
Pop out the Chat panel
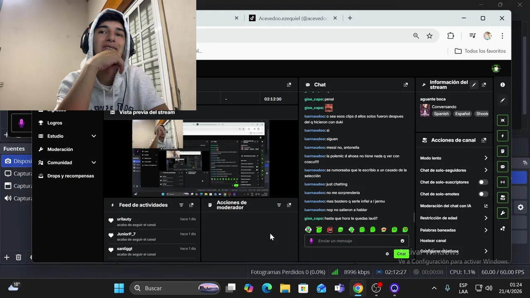[406, 84]
